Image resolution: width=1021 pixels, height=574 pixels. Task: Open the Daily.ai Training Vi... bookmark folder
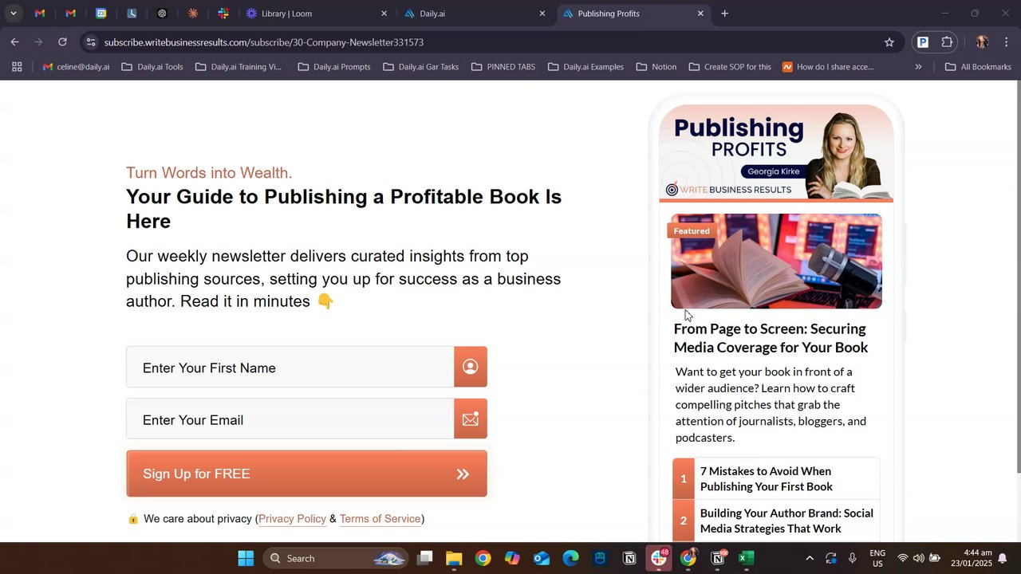[238, 67]
